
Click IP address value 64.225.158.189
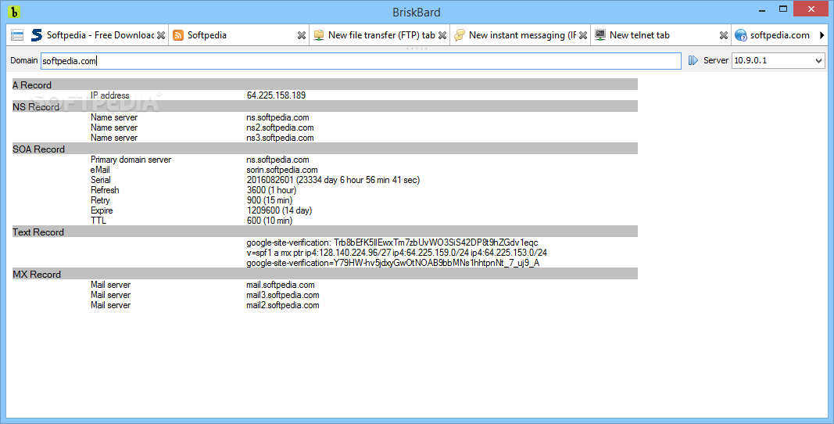tap(276, 95)
